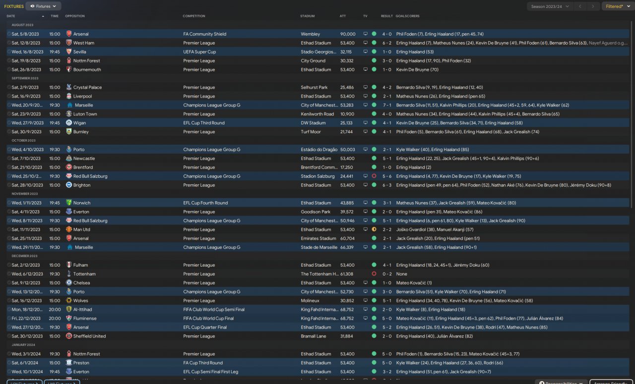Open Crystal Palace via its crest icon
The width and height of the screenshot is (635, 384).
[x=68, y=88]
